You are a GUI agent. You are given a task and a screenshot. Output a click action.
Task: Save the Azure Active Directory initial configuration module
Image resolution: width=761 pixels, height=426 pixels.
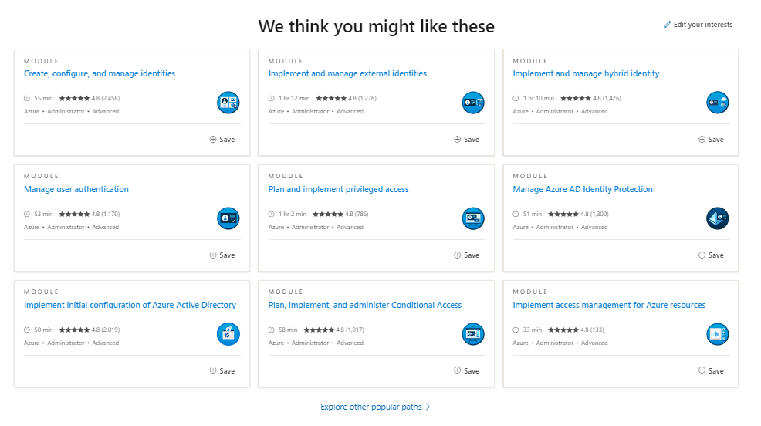click(x=222, y=371)
